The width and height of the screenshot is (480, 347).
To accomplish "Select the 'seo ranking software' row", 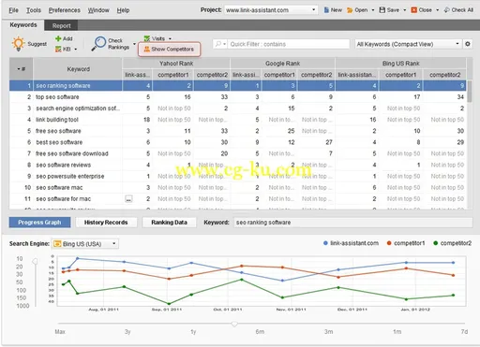I will pos(238,85).
